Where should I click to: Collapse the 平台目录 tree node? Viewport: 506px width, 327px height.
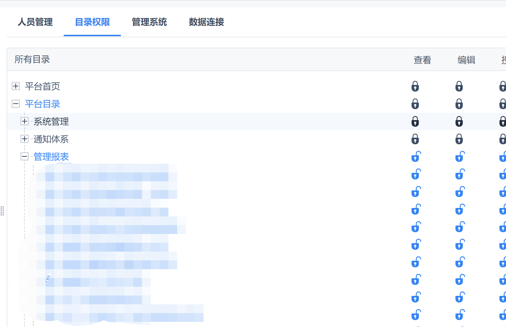pos(16,104)
